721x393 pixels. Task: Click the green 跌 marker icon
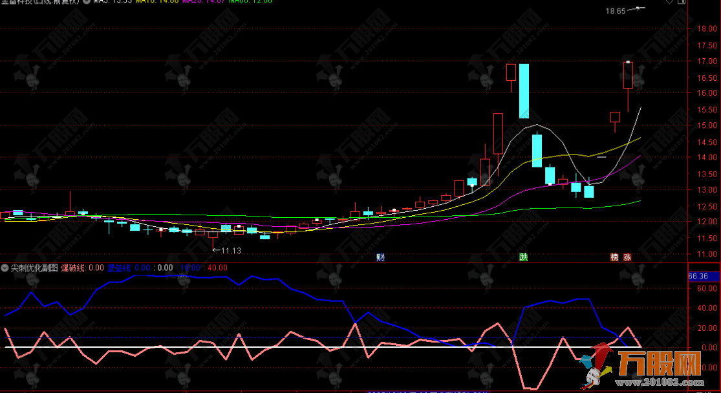(523, 257)
